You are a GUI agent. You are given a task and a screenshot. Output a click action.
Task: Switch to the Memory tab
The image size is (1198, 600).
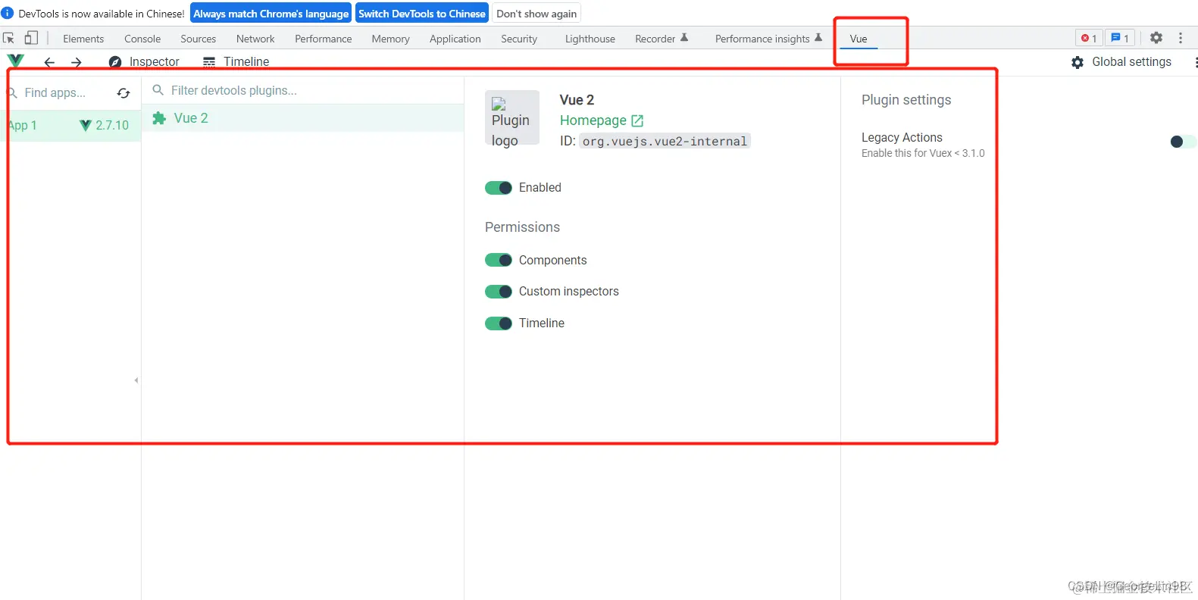pyautogui.click(x=390, y=39)
